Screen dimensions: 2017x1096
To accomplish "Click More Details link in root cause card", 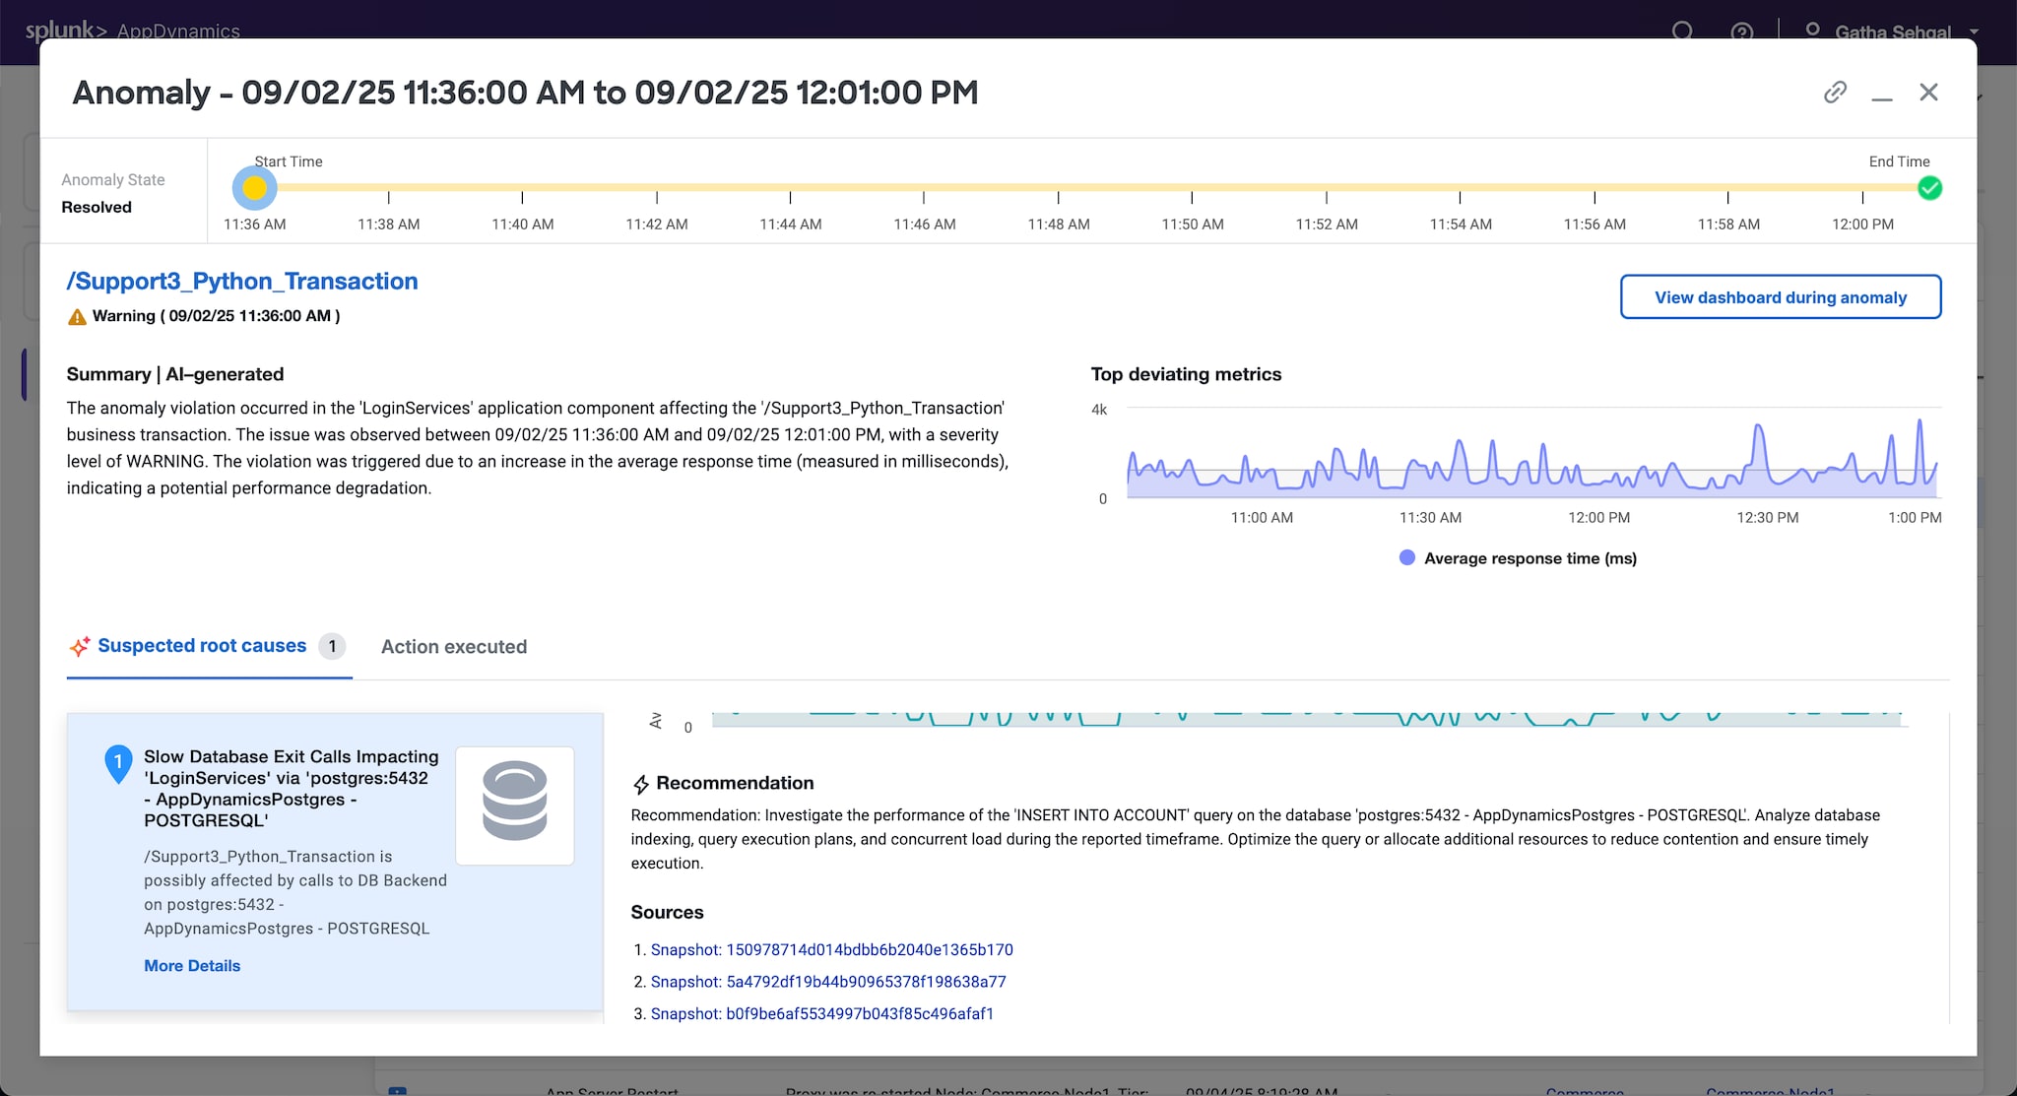I will point(192,966).
